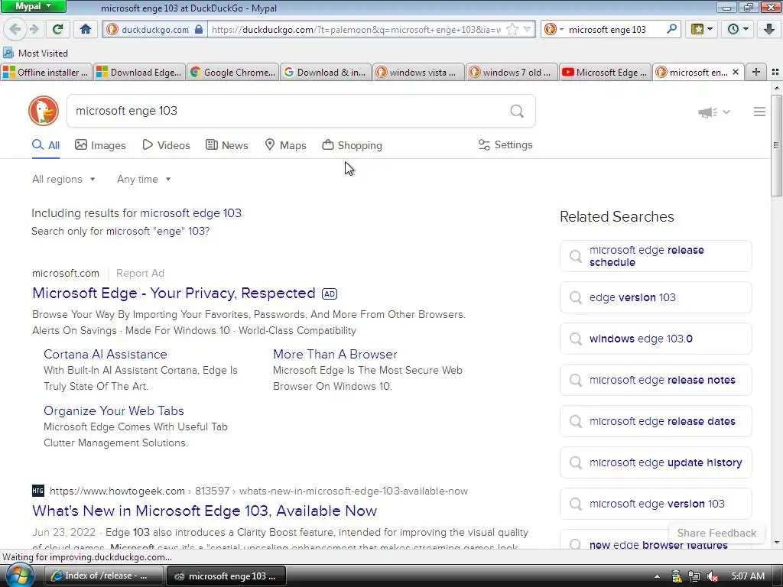
Task: Click the DuckDuckGo duck logo
Action: click(x=44, y=111)
